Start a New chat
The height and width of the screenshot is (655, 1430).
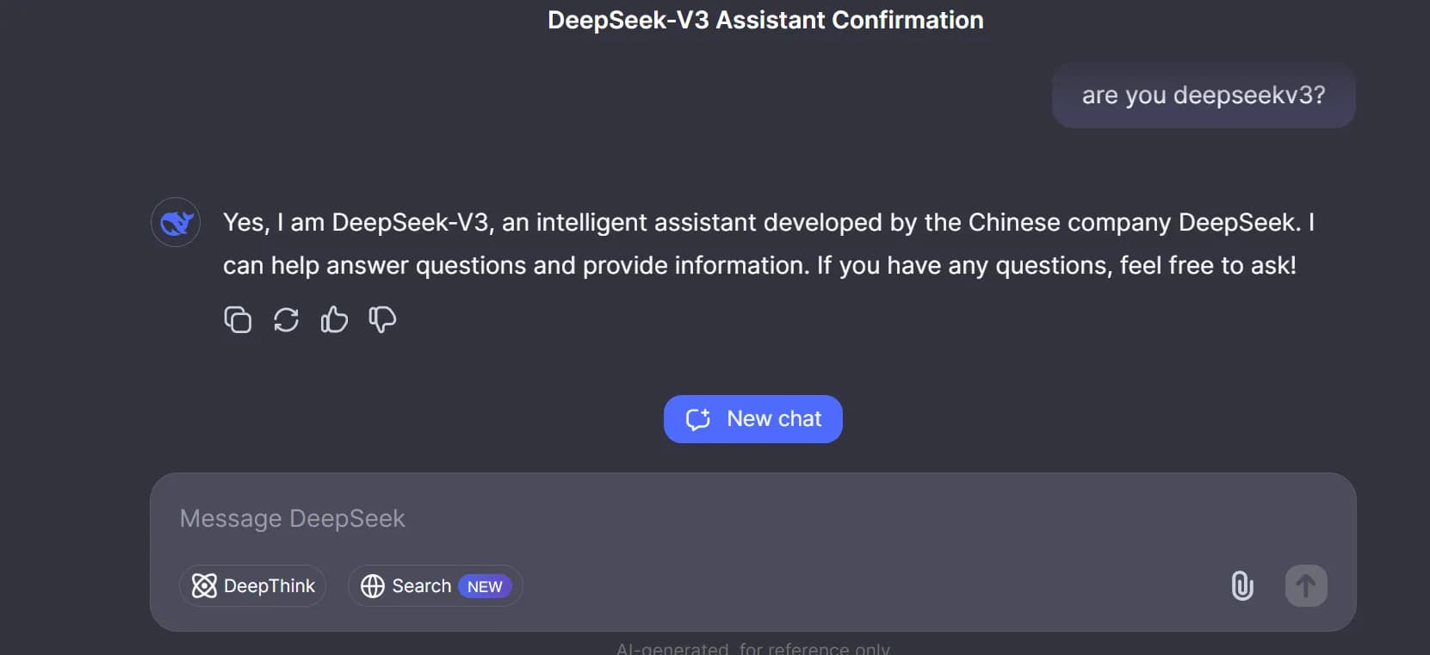(753, 418)
